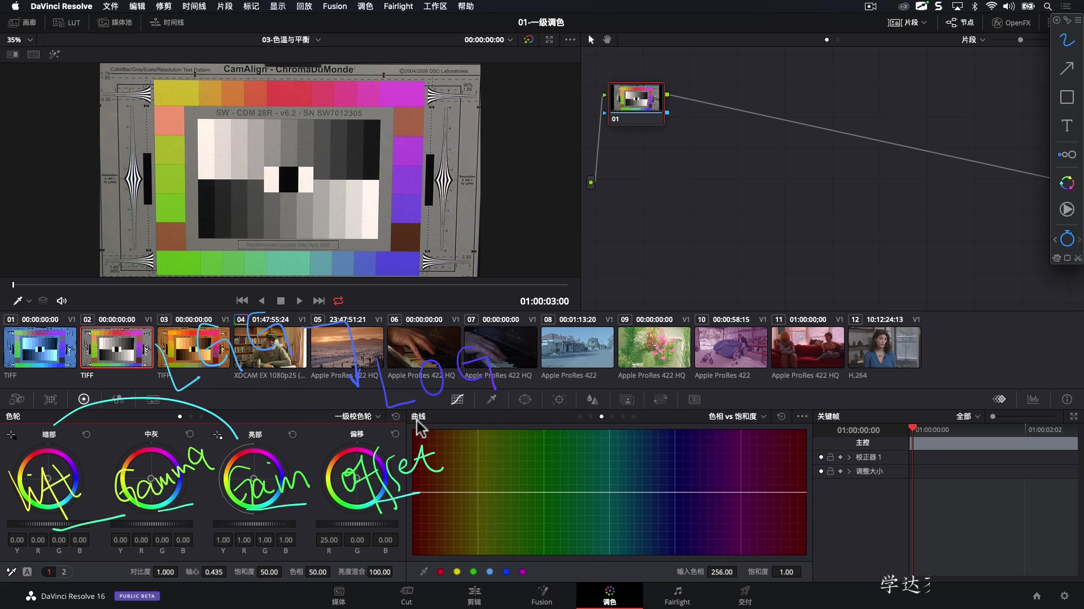This screenshot has height=609, width=1084.
Task: Toggle the Gallery (画廊) panel
Action: coord(23,23)
